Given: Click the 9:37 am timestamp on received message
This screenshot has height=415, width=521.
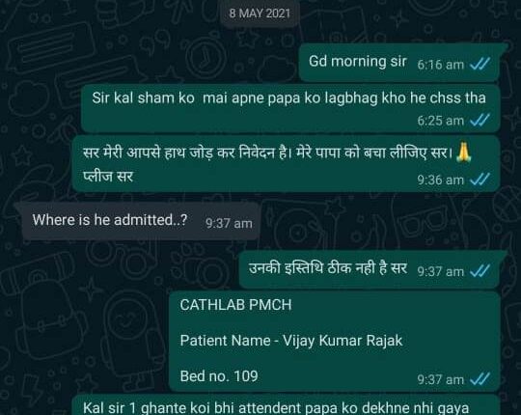Looking at the screenshot, I should pyautogui.click(x=229, y=223).
